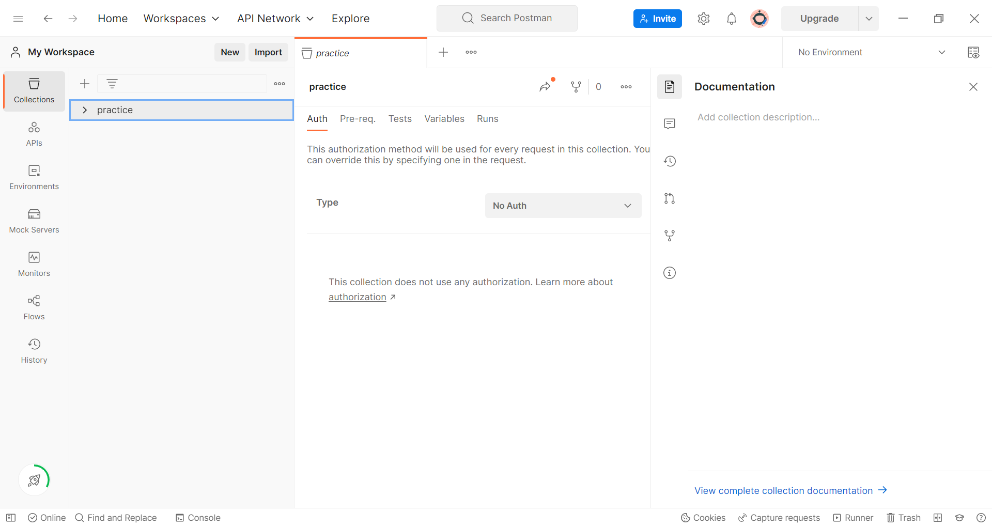Close the Documentation panel
The height and width of the screenshot is (527, 992).
point(973,87)
